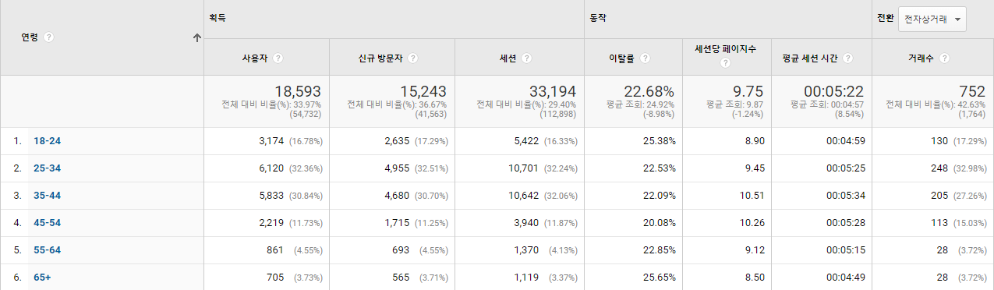Image resolution: width=994 pixels, height=290 pixels.
Task: Click sort arrow in 연령 column header
Action: pos(196,37)
